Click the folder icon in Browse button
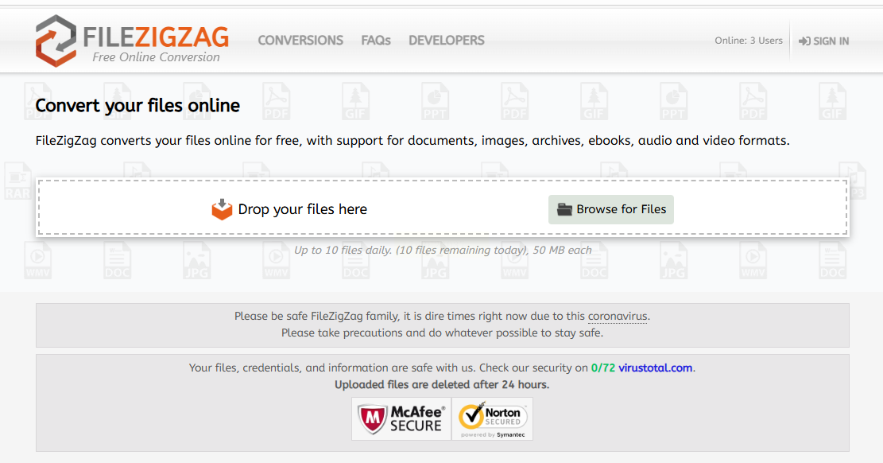Image resolution: width=883 pixels, height=463 pixels. [x=564, y=209]
